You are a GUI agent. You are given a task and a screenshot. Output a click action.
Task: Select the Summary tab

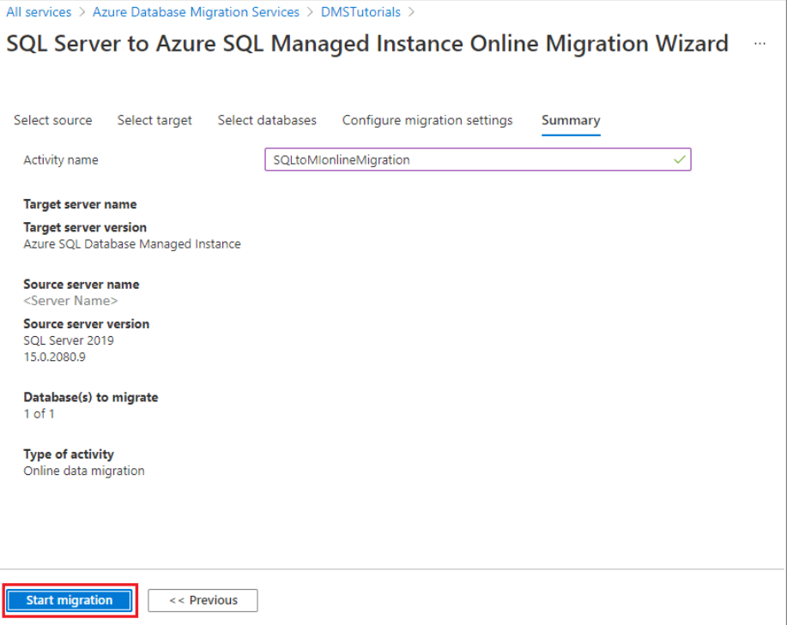(571, 120)
